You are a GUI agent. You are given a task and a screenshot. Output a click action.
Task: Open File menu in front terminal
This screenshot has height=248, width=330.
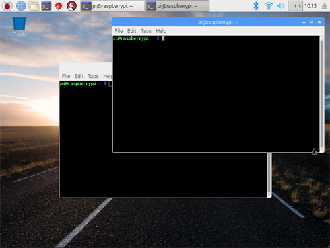119,31
